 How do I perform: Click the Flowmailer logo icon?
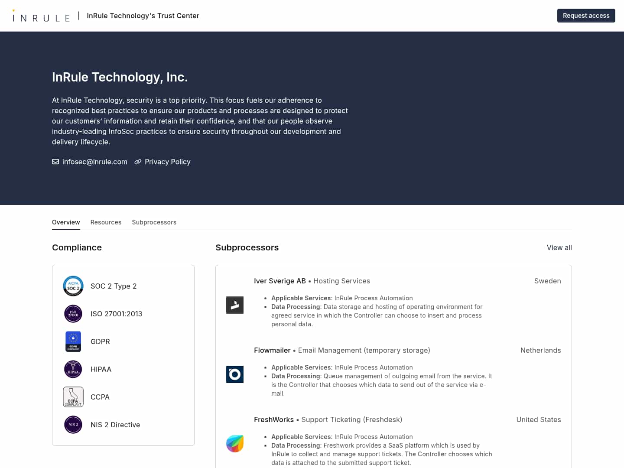[x=234, y=374]
